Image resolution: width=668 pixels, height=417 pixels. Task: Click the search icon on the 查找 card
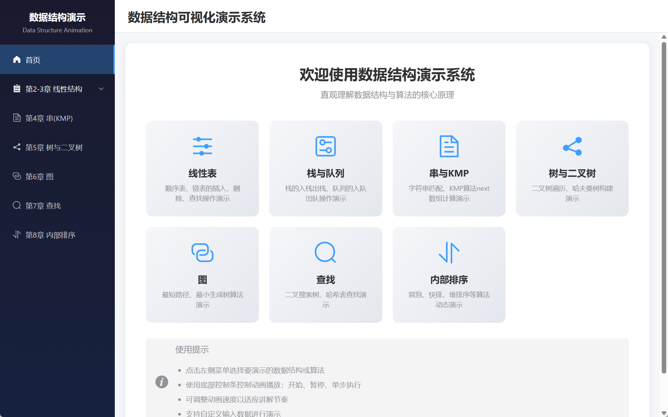326,252
